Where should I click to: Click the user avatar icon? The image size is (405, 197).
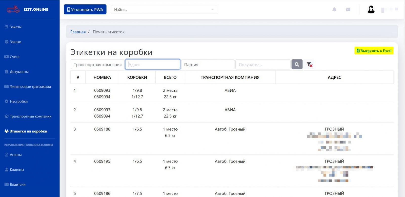click(x=371, y=10)
